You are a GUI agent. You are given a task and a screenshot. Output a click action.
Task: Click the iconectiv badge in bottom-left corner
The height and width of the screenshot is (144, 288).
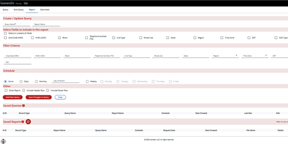4,141
